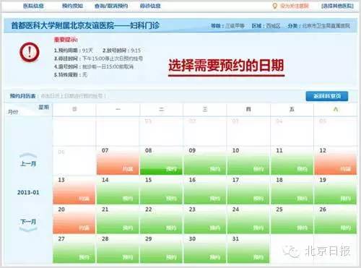Book an appointment on date 19

[336, 190]
